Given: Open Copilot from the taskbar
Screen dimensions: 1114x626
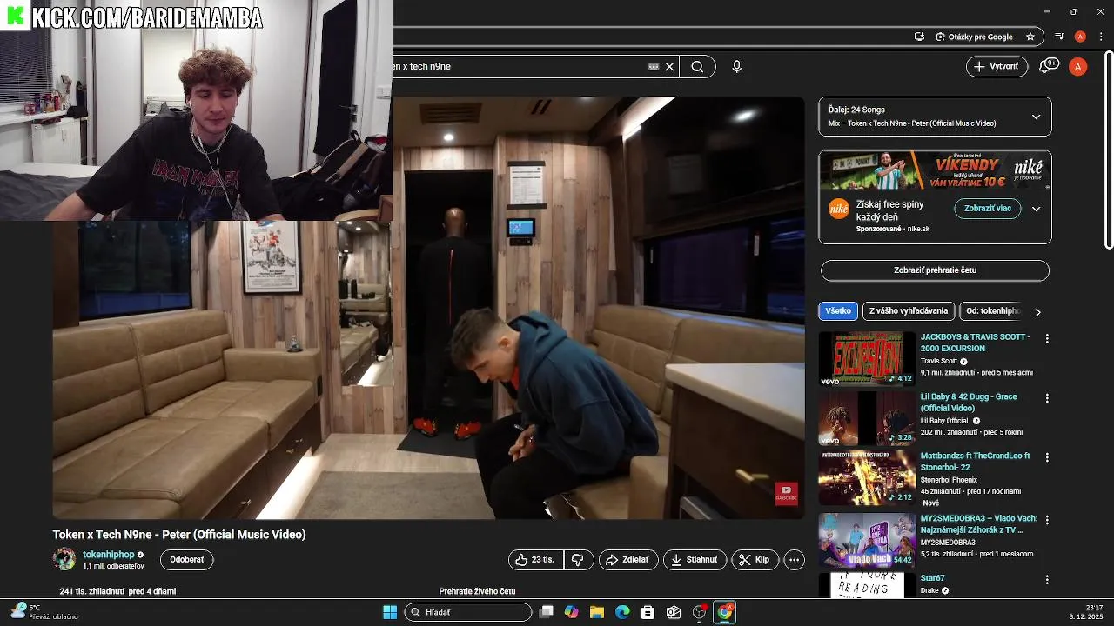Looking at the screenshot, I should coord(571,612).
